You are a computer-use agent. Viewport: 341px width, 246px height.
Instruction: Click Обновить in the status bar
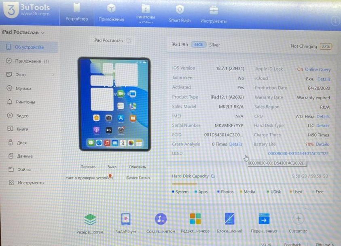(x=325, y=244)
